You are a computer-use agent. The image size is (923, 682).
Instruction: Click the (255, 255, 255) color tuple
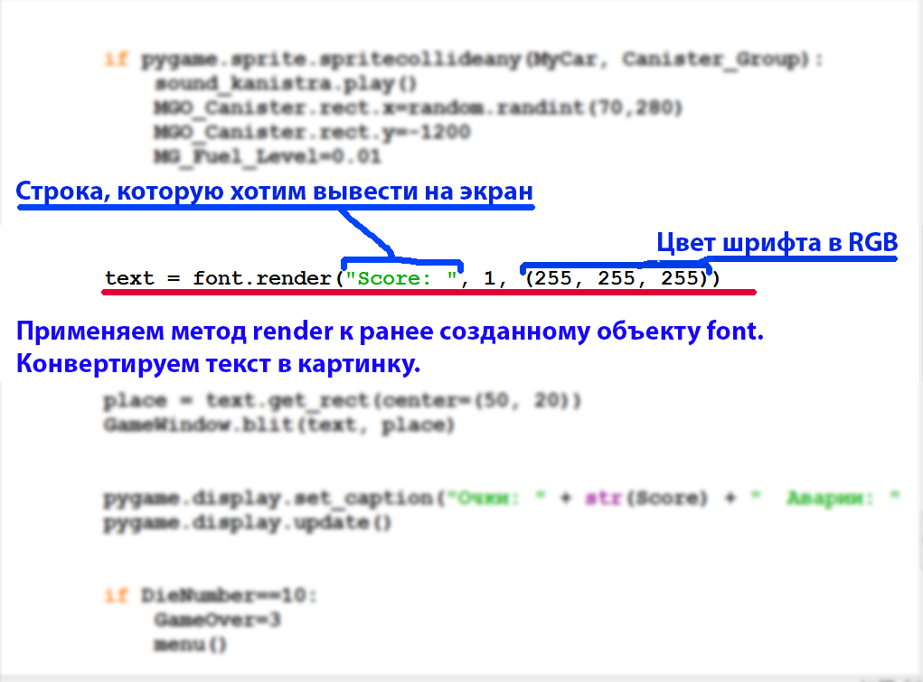(x=617, y=277)
